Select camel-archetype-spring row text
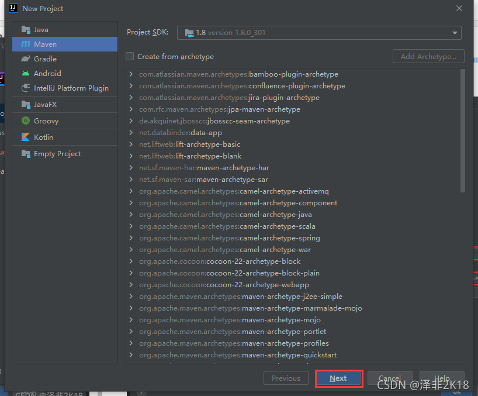 tap(230, 238)
